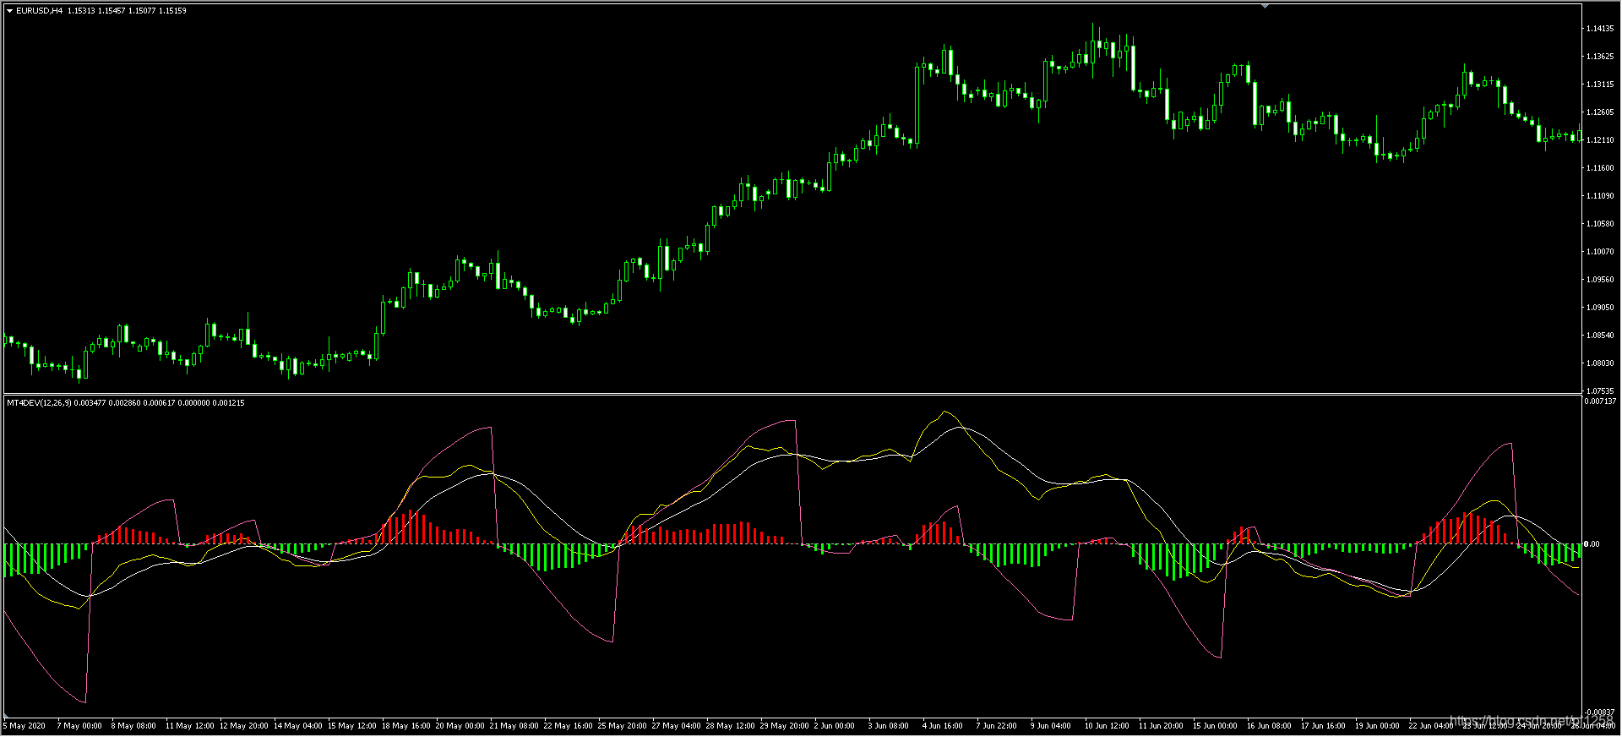Click the 21 May 08:00 time label
1622x737 pixels.
514,726
